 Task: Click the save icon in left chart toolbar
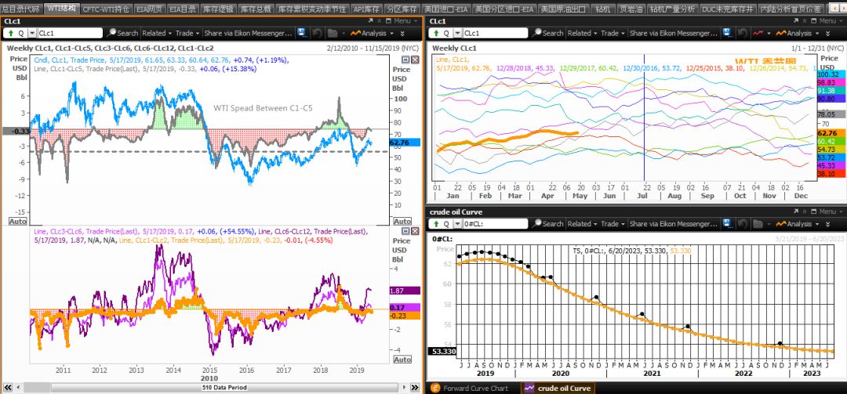(302, 34)
